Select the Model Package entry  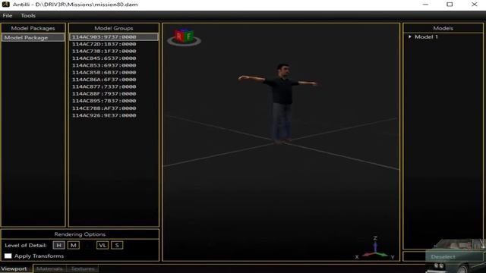[33, 37]
